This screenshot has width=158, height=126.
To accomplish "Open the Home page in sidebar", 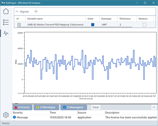I will 6,11.
